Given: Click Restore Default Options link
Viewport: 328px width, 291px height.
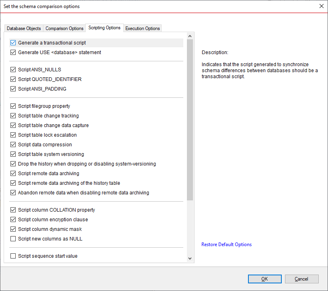Looking at the screenshot, I should (x=226, y=245).
